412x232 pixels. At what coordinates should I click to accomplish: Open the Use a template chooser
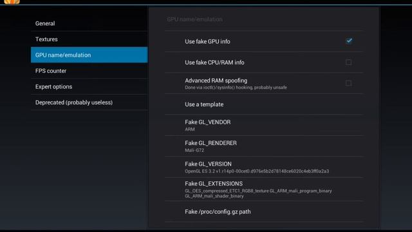[264, 104]
